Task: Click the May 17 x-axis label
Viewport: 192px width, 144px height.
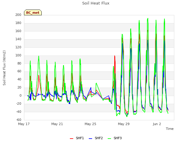Action: tap(24, 124)
